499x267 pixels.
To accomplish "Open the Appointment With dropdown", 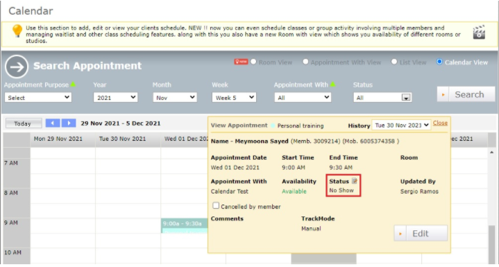I will tap(303, 98).
